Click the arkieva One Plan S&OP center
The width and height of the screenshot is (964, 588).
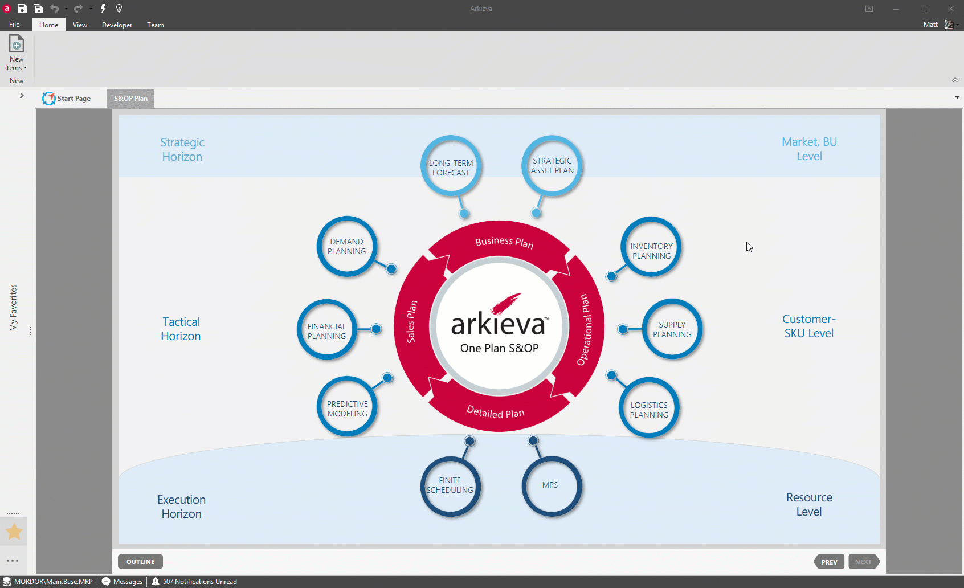499,326
